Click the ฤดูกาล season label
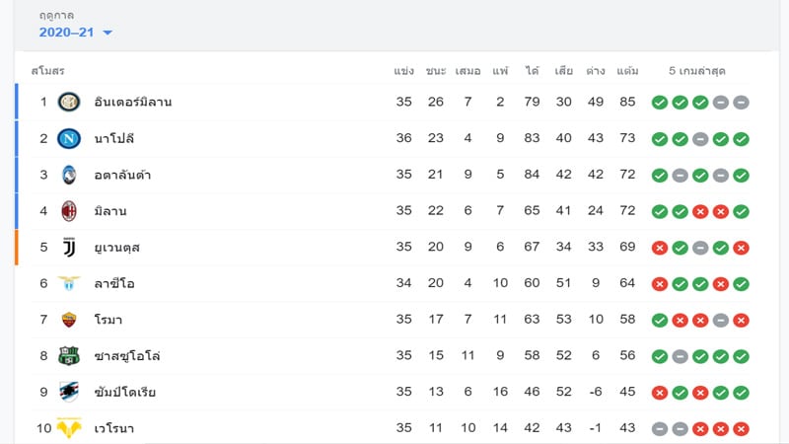The image size is (789, 444). 56,16
